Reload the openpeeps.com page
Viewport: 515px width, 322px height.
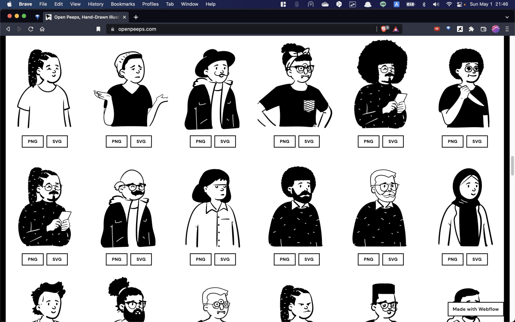click(31, 29)
